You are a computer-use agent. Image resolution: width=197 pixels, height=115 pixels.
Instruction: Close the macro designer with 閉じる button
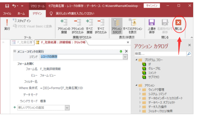178,25
